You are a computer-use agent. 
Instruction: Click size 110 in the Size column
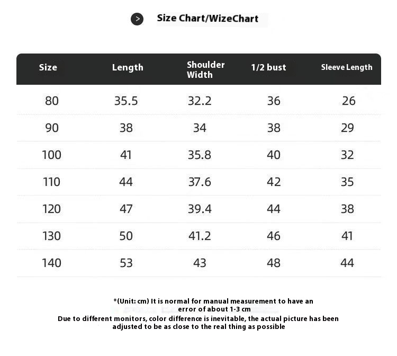[x=52, y=182]
